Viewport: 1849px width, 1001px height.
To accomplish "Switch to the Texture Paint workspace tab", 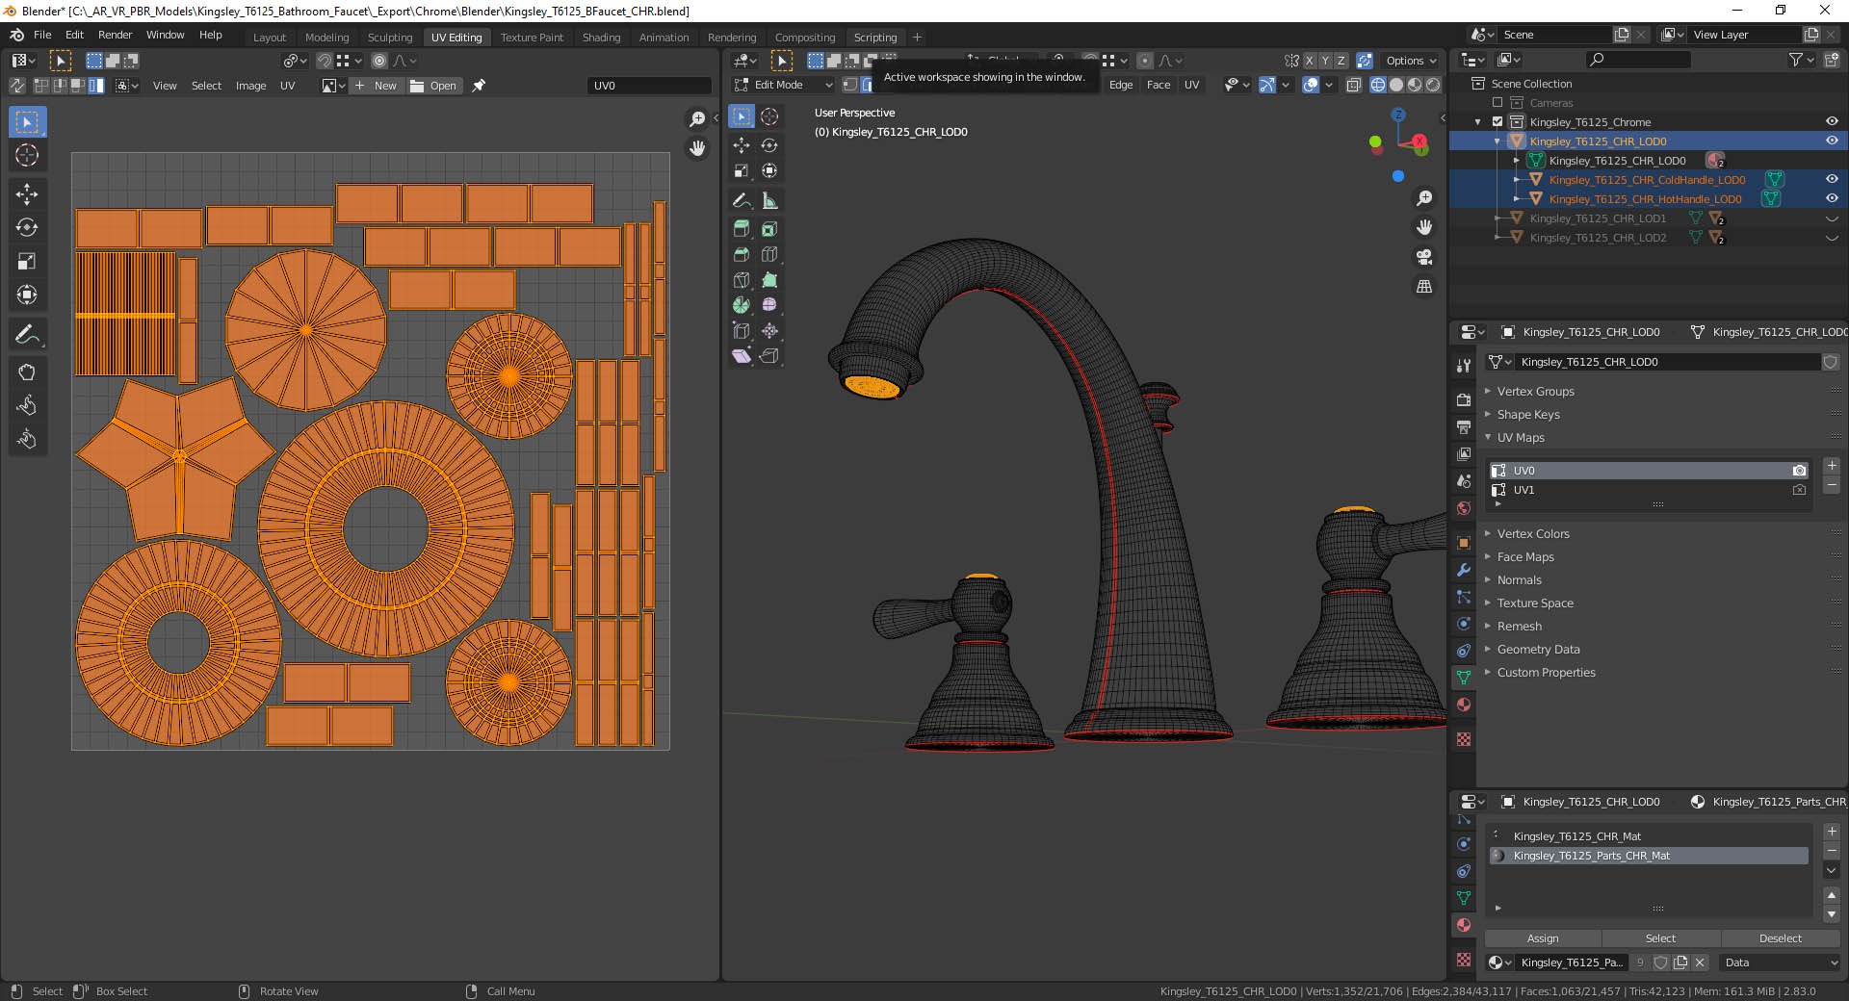I will (x=532, y=38).
